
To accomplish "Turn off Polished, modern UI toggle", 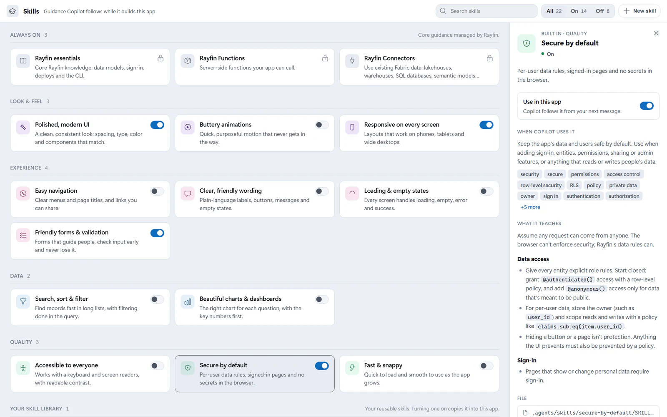I will pyautogui.click(x=157, y=125).
